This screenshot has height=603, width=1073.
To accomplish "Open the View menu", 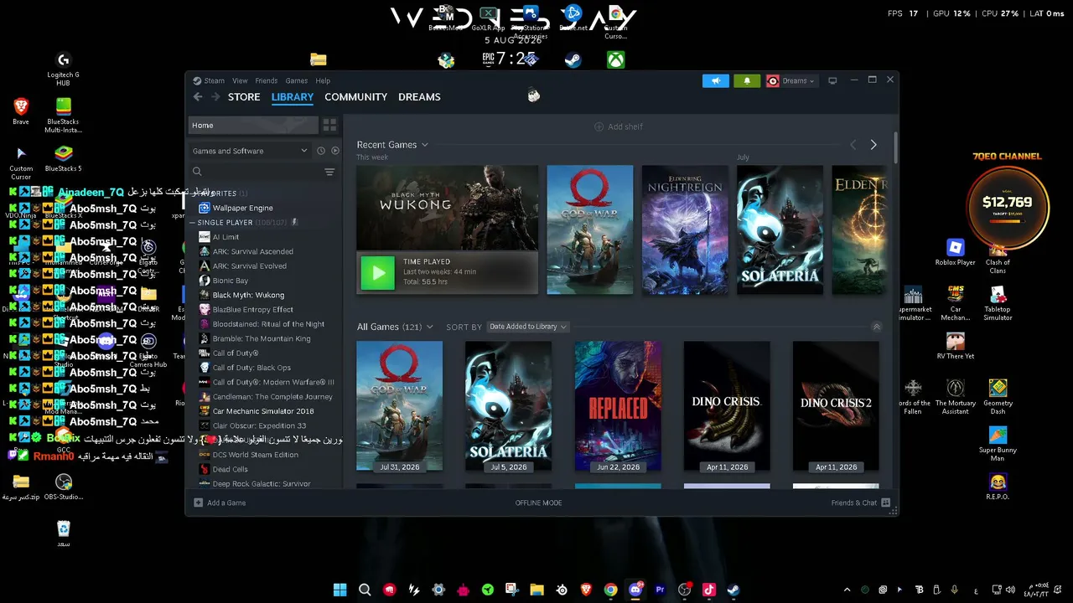I will (240, 81).
